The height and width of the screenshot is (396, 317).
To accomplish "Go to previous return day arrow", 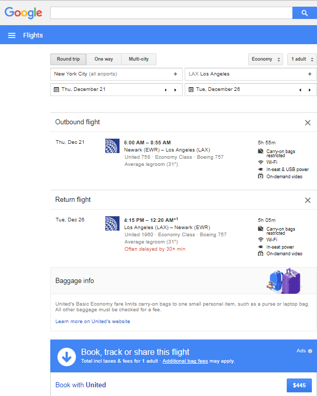I will (300, 90).
